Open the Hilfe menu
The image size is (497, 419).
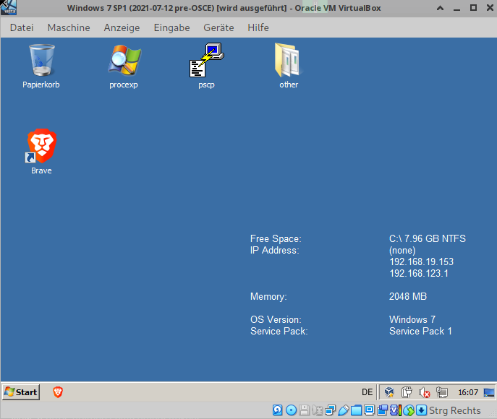point(258,27)
